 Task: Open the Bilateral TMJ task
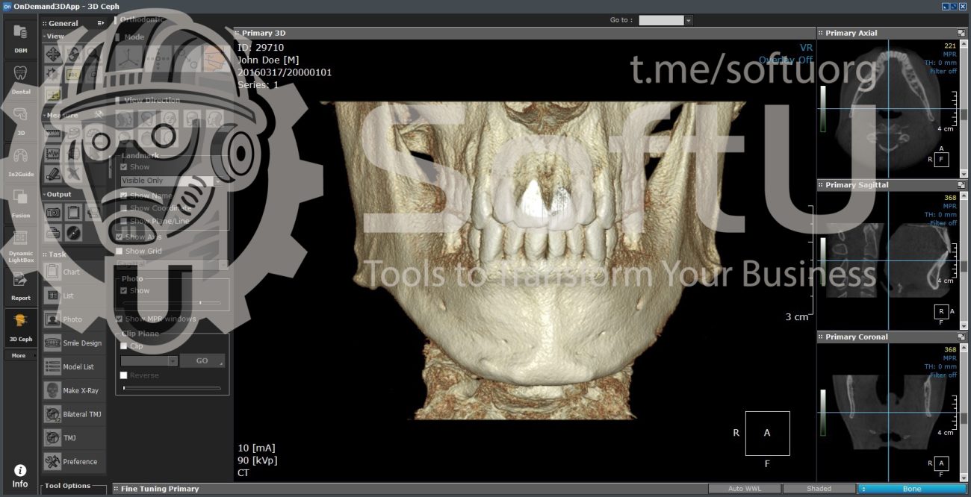[x=73, y=414]
